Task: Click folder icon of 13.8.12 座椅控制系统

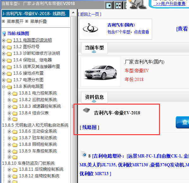Action: [x=15, y=176]
